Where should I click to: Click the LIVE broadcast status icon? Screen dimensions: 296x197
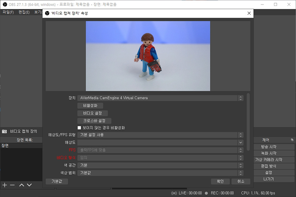tap(174, 193)
